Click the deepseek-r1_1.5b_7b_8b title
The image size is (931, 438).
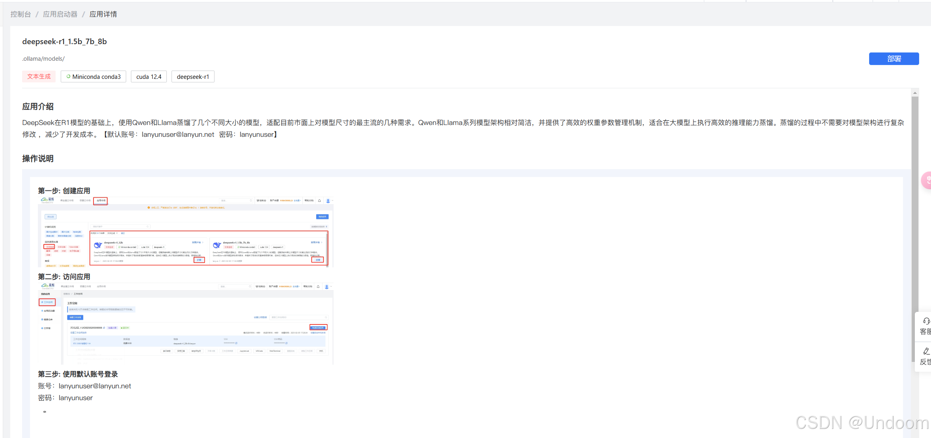(64, 41)
